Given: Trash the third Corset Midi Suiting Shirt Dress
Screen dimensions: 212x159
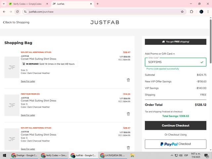Looking at the screenshot, I should pos(128,148).
